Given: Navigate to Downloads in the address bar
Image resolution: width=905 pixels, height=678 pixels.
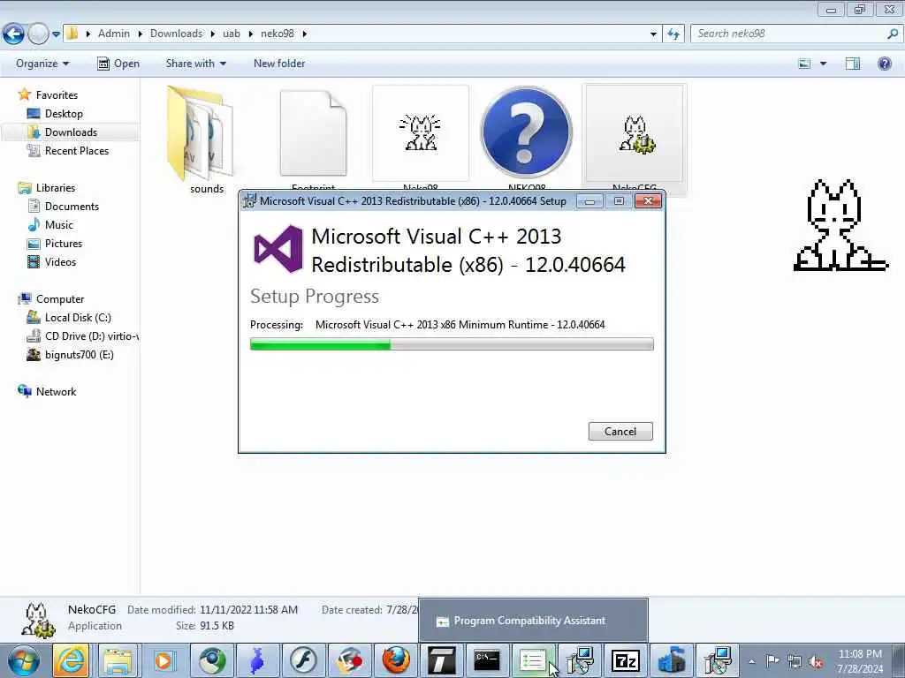Looking at the screenshot, I should tap(176, 34).
